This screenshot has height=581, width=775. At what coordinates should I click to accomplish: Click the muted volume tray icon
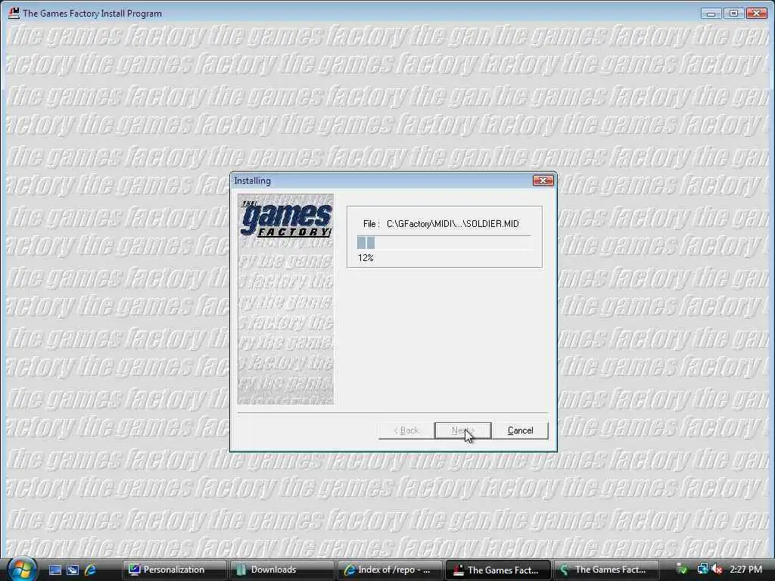tap(717, 570)
